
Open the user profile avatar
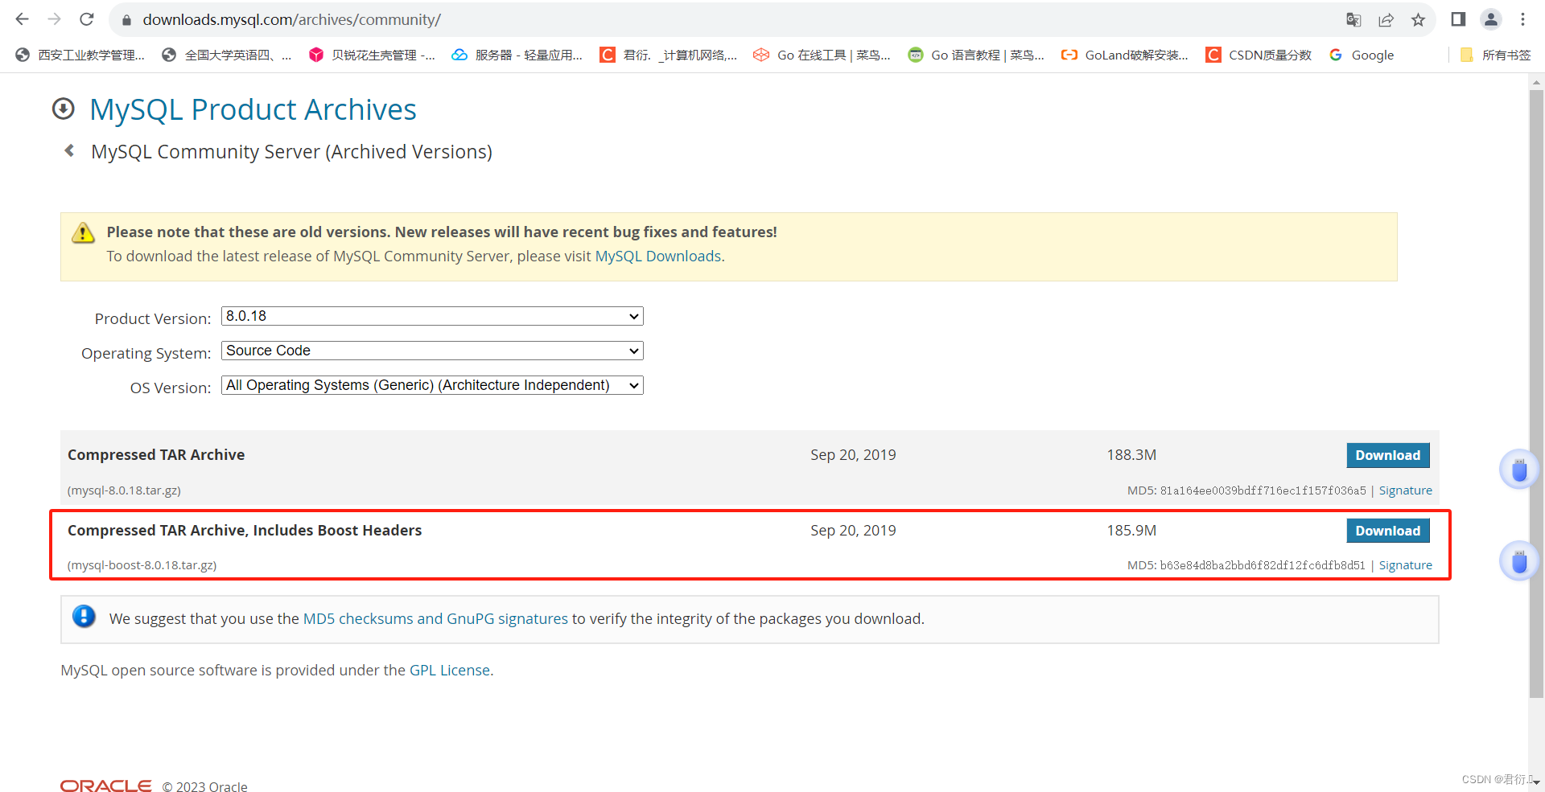point(1491,19)
